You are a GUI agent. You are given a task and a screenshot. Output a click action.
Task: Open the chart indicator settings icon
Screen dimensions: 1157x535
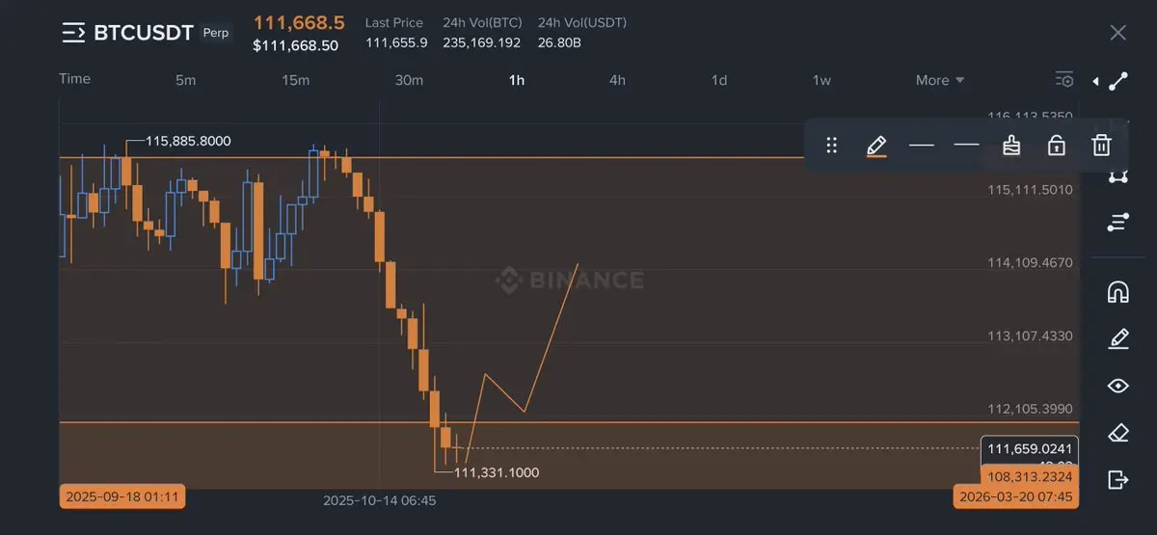point(1063,79)
